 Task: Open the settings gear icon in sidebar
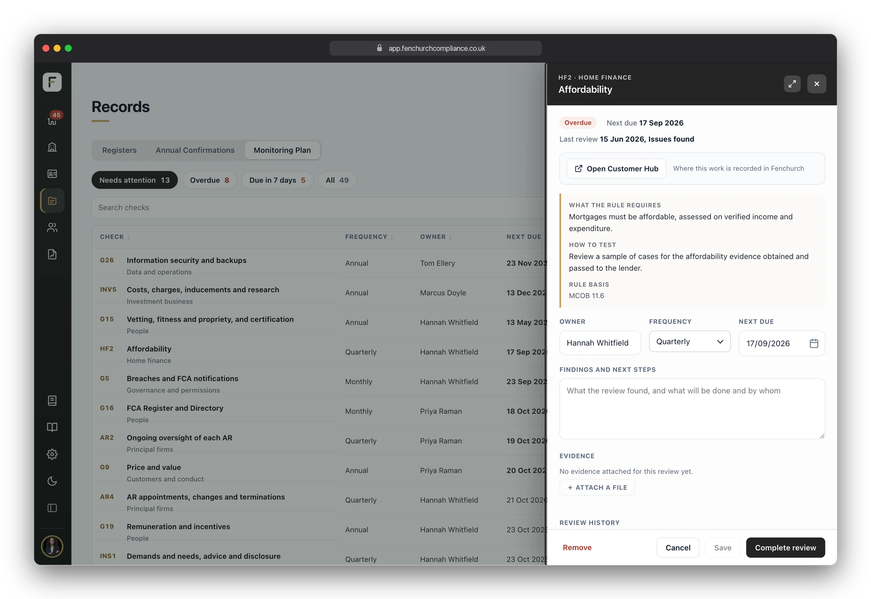(52, 454)
